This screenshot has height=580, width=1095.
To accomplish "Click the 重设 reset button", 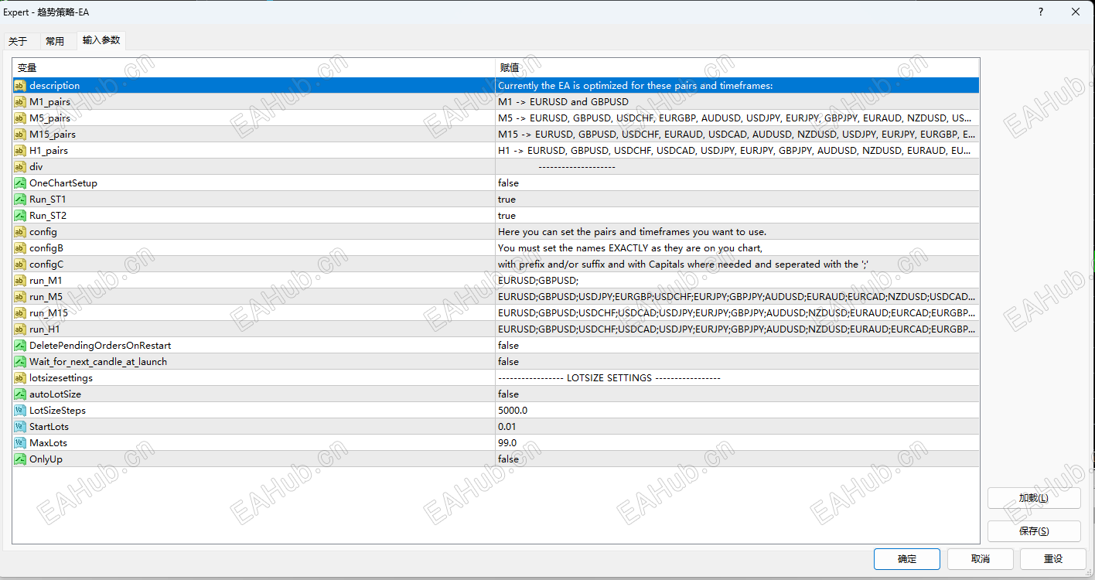I will pyautogui.click(x=1053, y=559).
